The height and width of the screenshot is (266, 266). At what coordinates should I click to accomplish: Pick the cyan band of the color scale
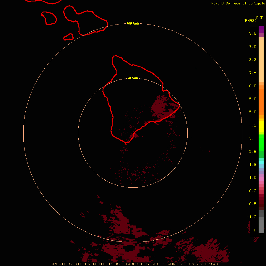tap(261, 163)
